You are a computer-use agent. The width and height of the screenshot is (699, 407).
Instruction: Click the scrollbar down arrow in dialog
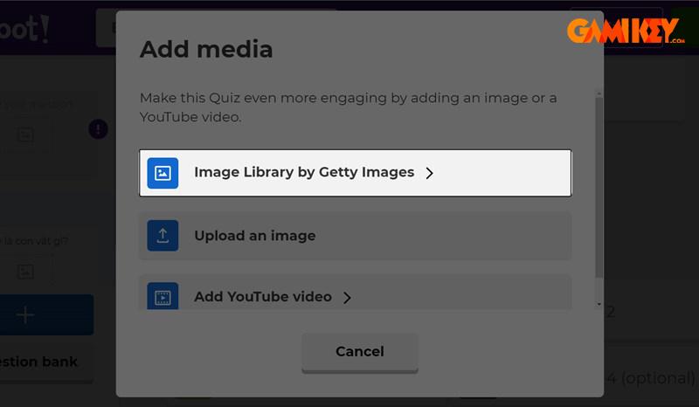click(x=599, y=305)
